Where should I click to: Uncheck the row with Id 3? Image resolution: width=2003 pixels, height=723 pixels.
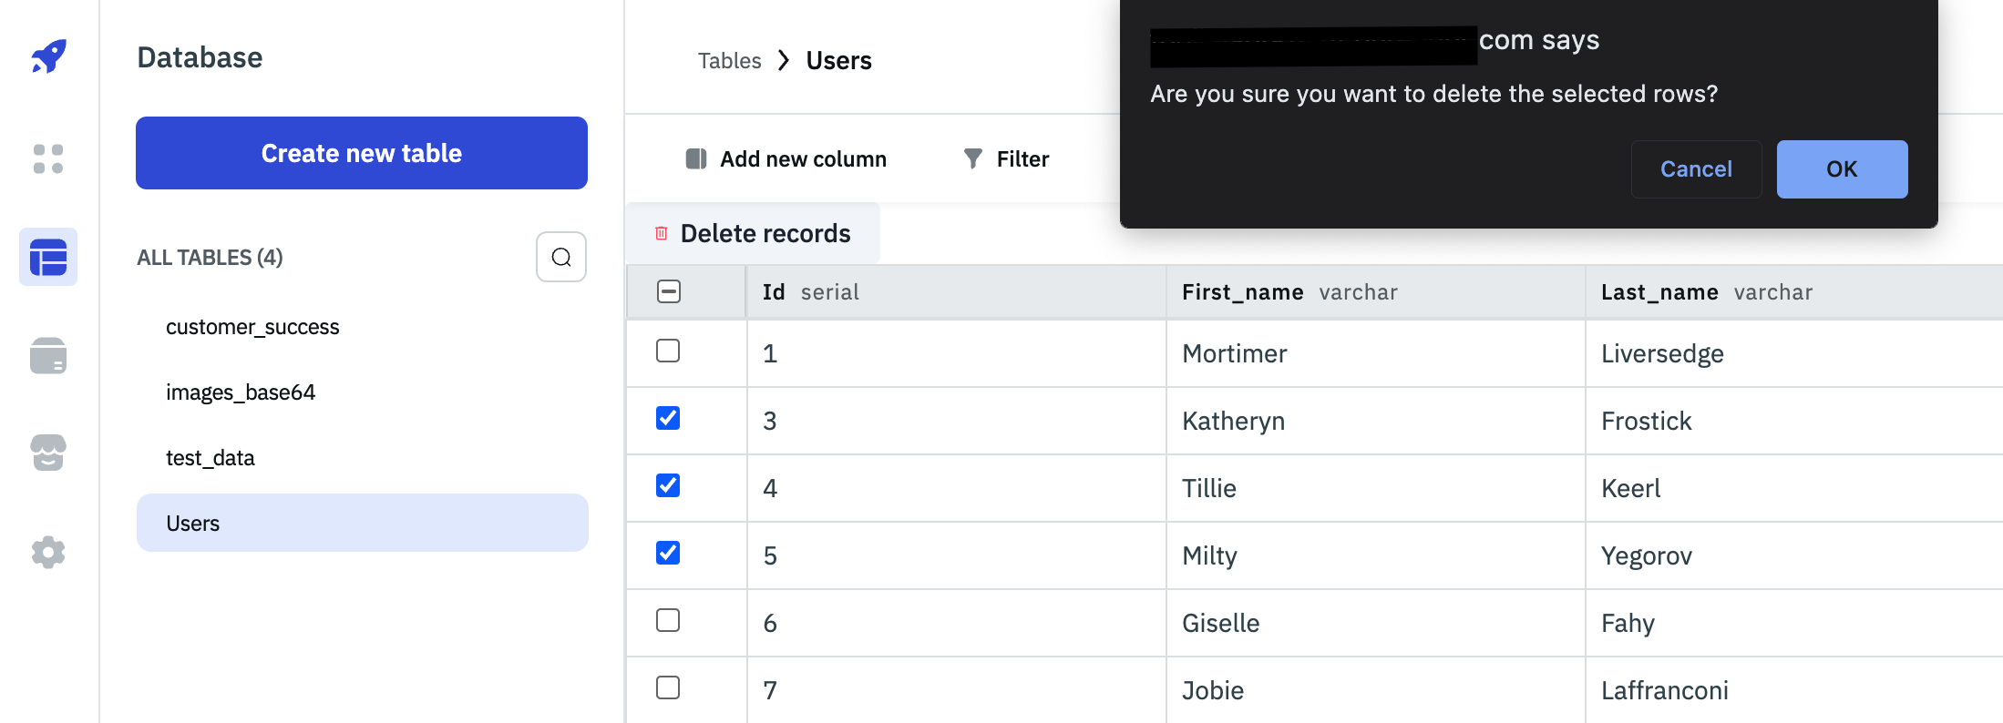(x=668, y=418)
